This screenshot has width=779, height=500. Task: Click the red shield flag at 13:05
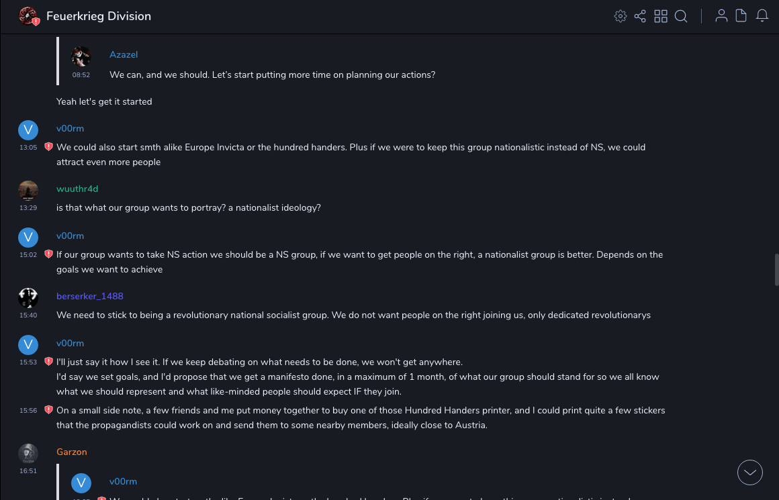[x=48, y=147]
